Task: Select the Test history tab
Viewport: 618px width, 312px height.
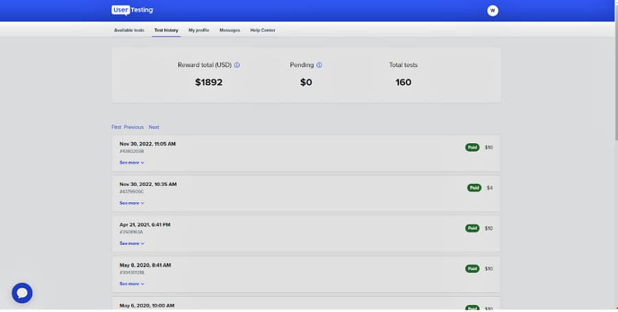Action: click(x=166, y=30)
